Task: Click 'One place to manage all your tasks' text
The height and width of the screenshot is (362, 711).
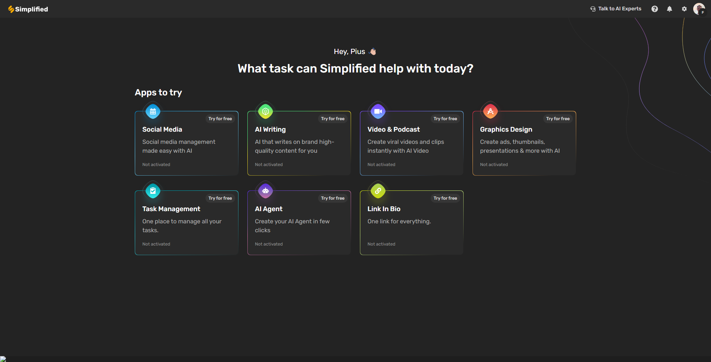Action: point(182,226)
